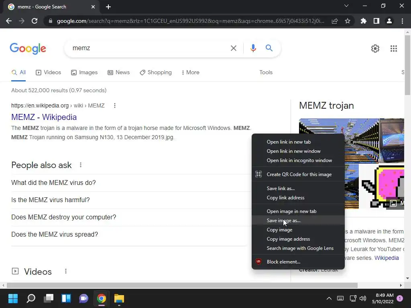Open Windows taskbar Search
Screen dimensions: 411x308
click(31, 298)
